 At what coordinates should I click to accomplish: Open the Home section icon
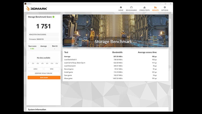tap(121, 7)
